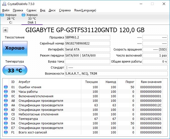Click the Техсостояние label
Screen dimensions: 170x139
[x=15, y=37]
